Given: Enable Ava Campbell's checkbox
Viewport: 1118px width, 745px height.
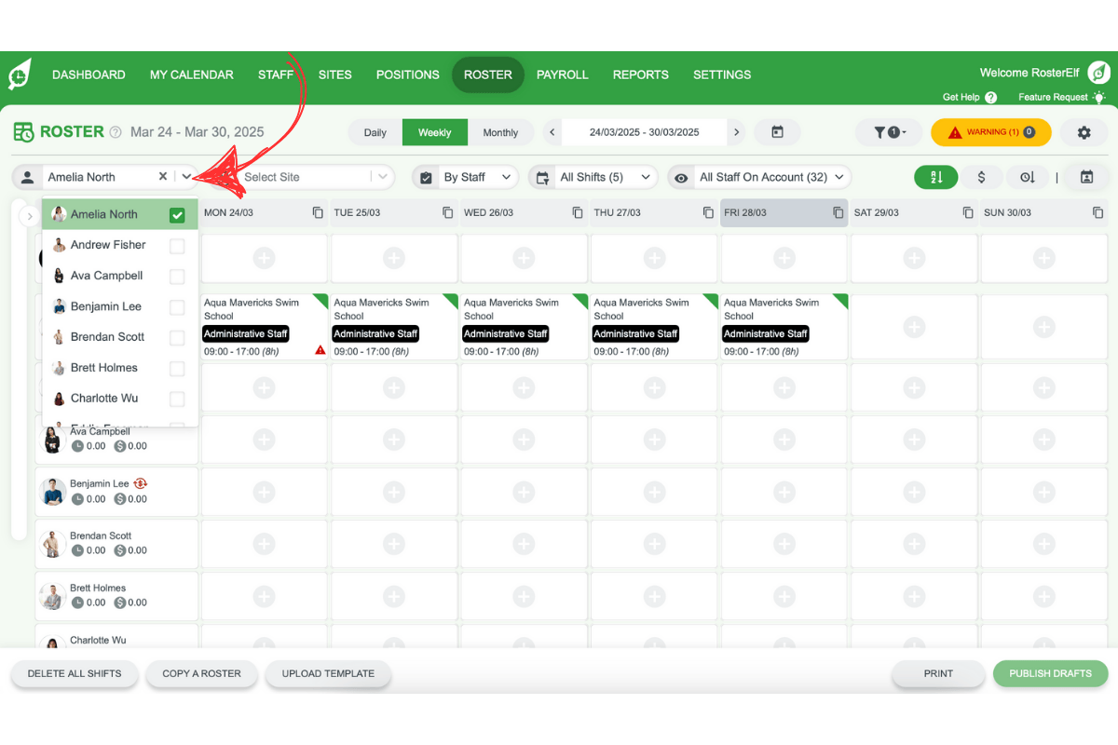Looking at the screenshot, I should (177, 276).
